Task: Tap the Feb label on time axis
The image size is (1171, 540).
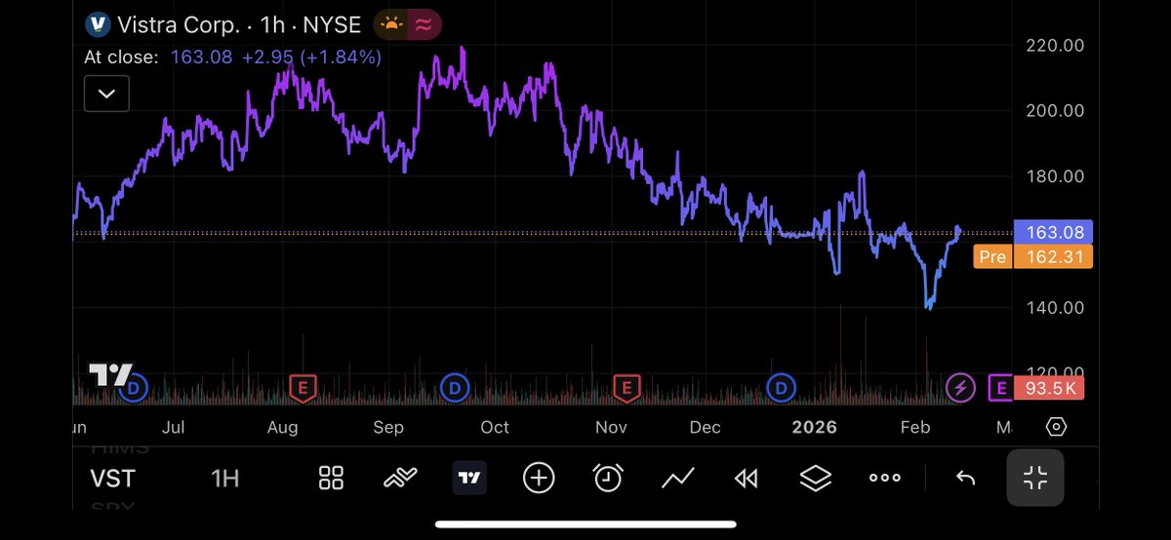Action: (x=915, y=427)
